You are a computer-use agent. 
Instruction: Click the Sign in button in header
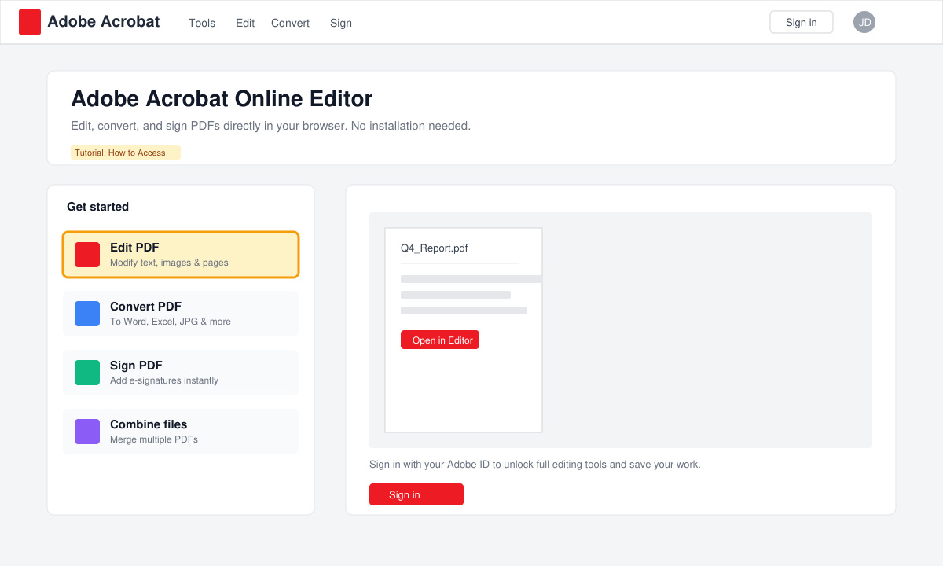coord(802,22)
